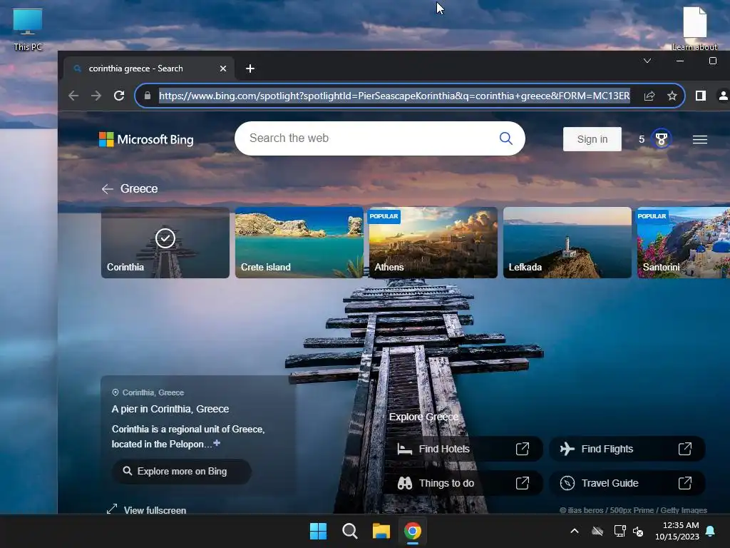Select the Corinthia thumbnail

click(x=165, y=243)
